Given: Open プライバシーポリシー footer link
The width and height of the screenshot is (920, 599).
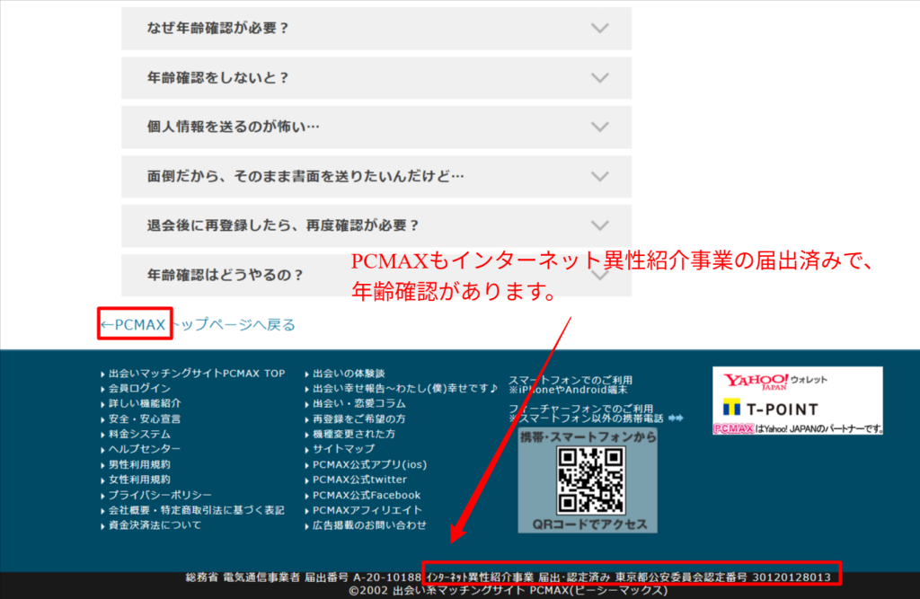Looking at the screenshot, I should [x=160, y=495].
